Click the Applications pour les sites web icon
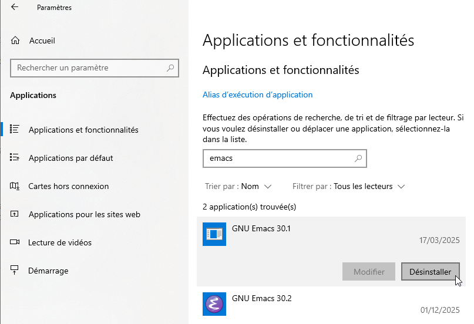The image size is (474, 324). 15,214
